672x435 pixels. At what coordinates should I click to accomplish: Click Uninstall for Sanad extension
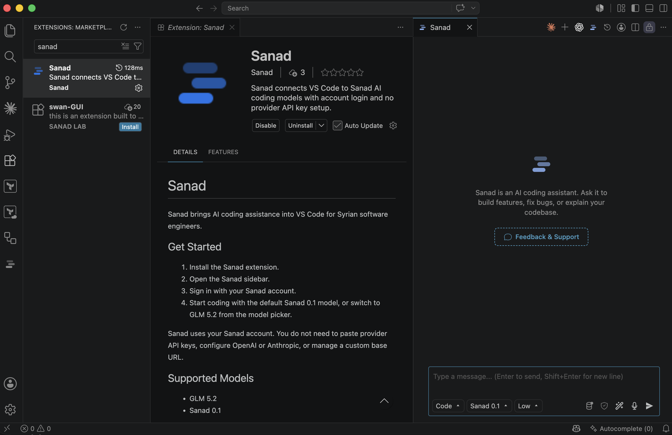(x=300, y=125)
